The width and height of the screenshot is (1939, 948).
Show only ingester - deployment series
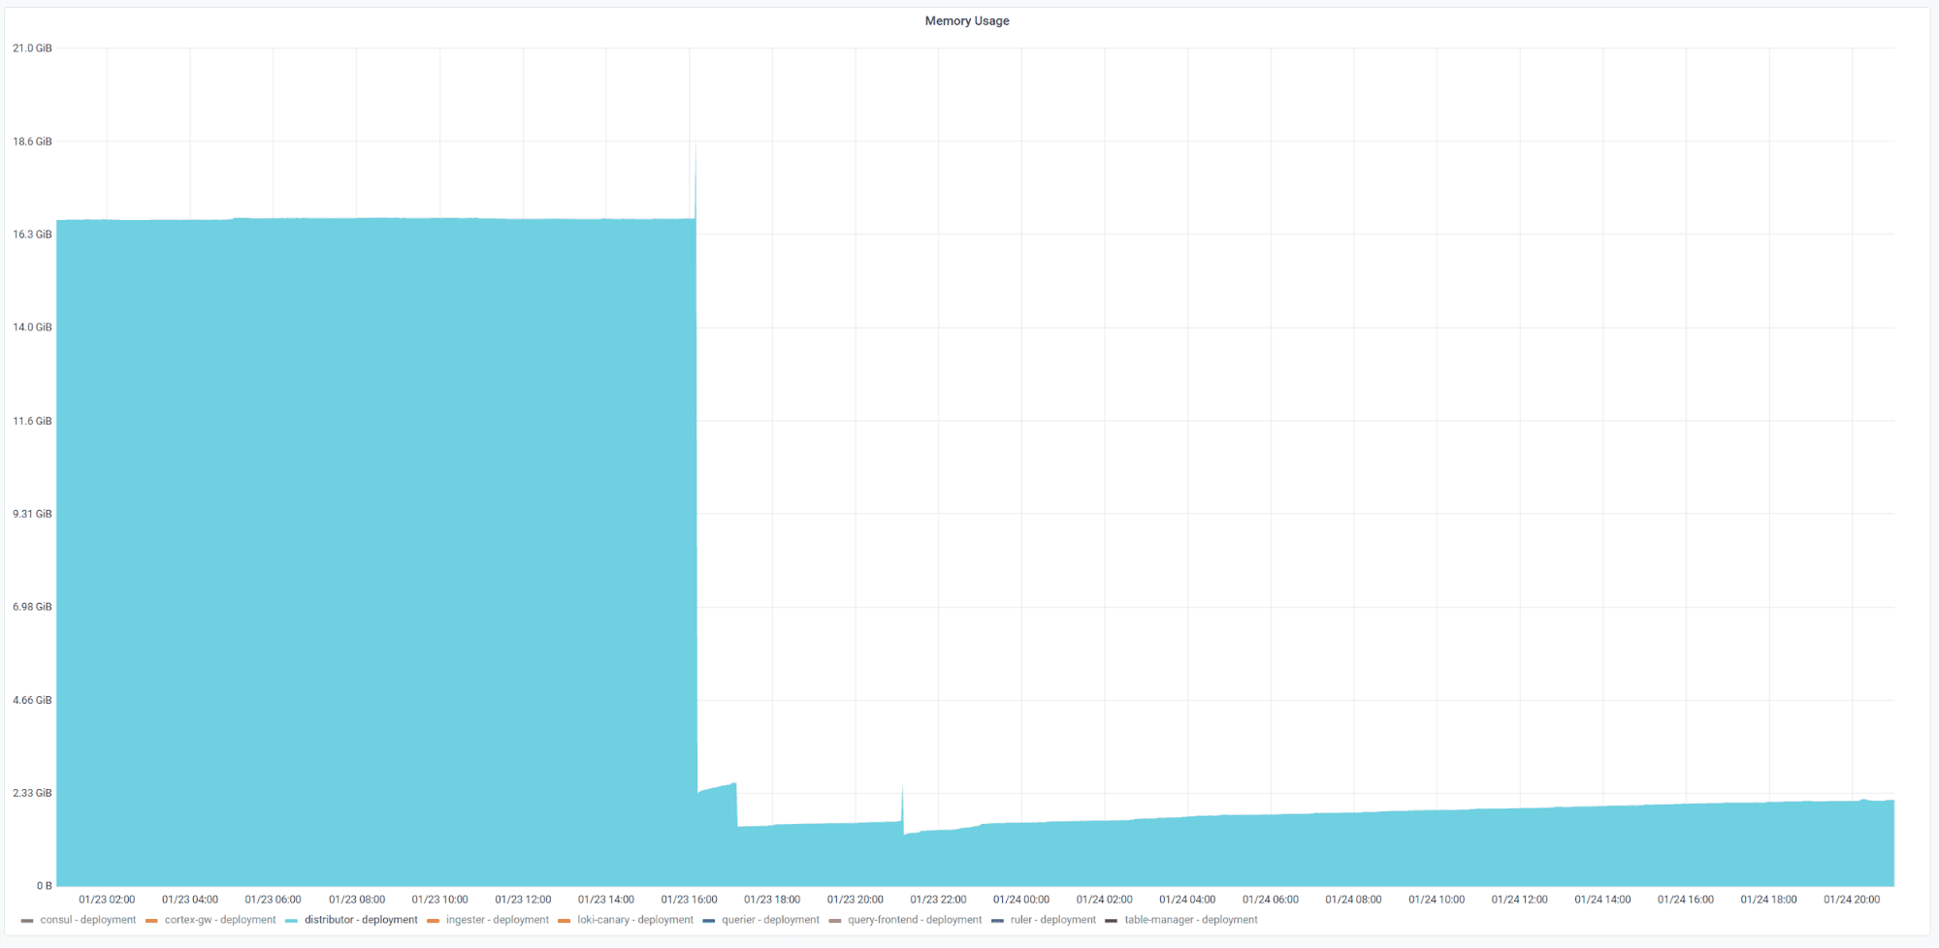tap(498, 920)
